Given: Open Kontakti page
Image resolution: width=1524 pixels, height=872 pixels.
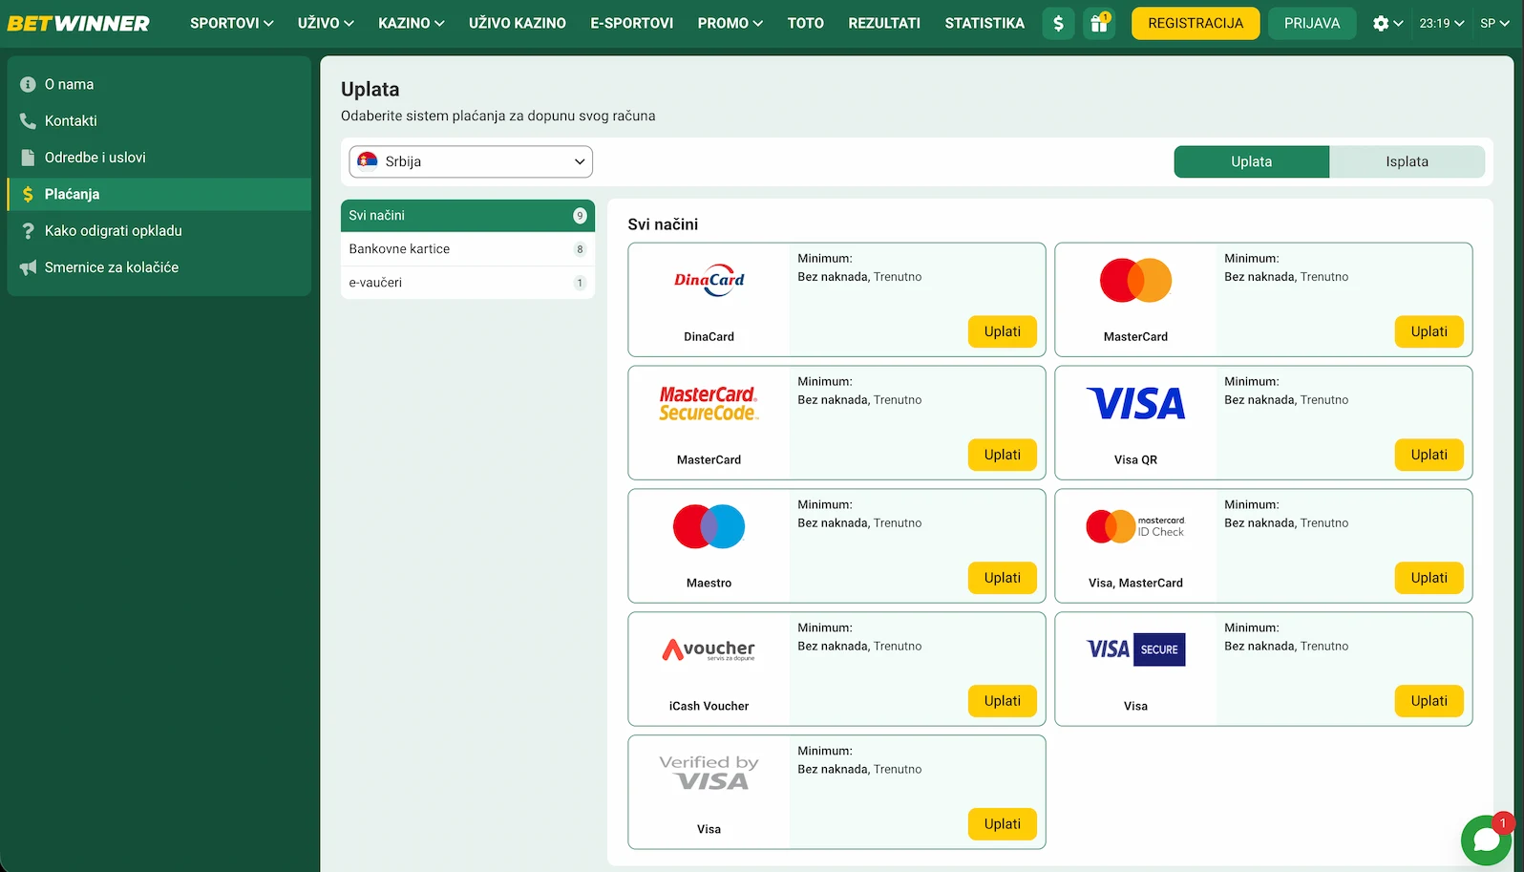Looking at the screenshot, I should pos(159,120).
